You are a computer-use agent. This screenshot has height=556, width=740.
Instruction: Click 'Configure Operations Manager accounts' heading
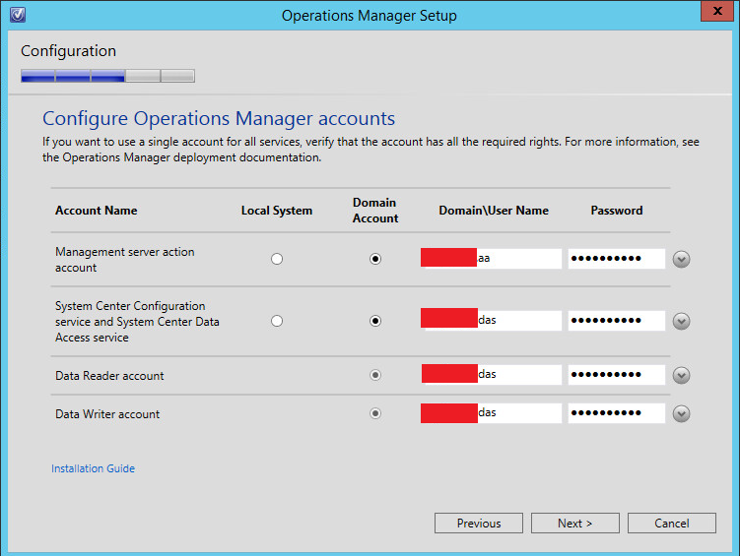[219, 119]
